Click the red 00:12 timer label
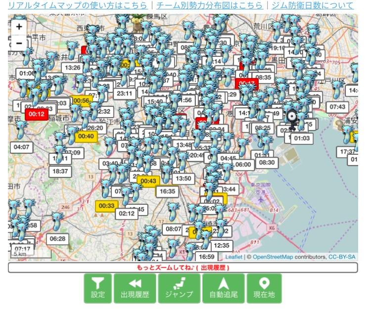Image resolution: width=371 pixels, height=313 pixels. pyautogui.click(x=37, y=114)
